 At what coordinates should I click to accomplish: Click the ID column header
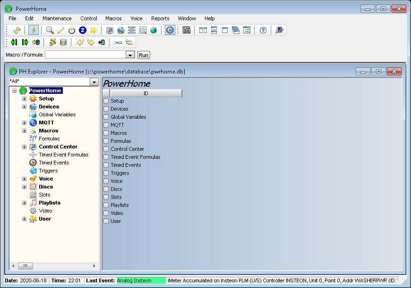click(146, 93)
